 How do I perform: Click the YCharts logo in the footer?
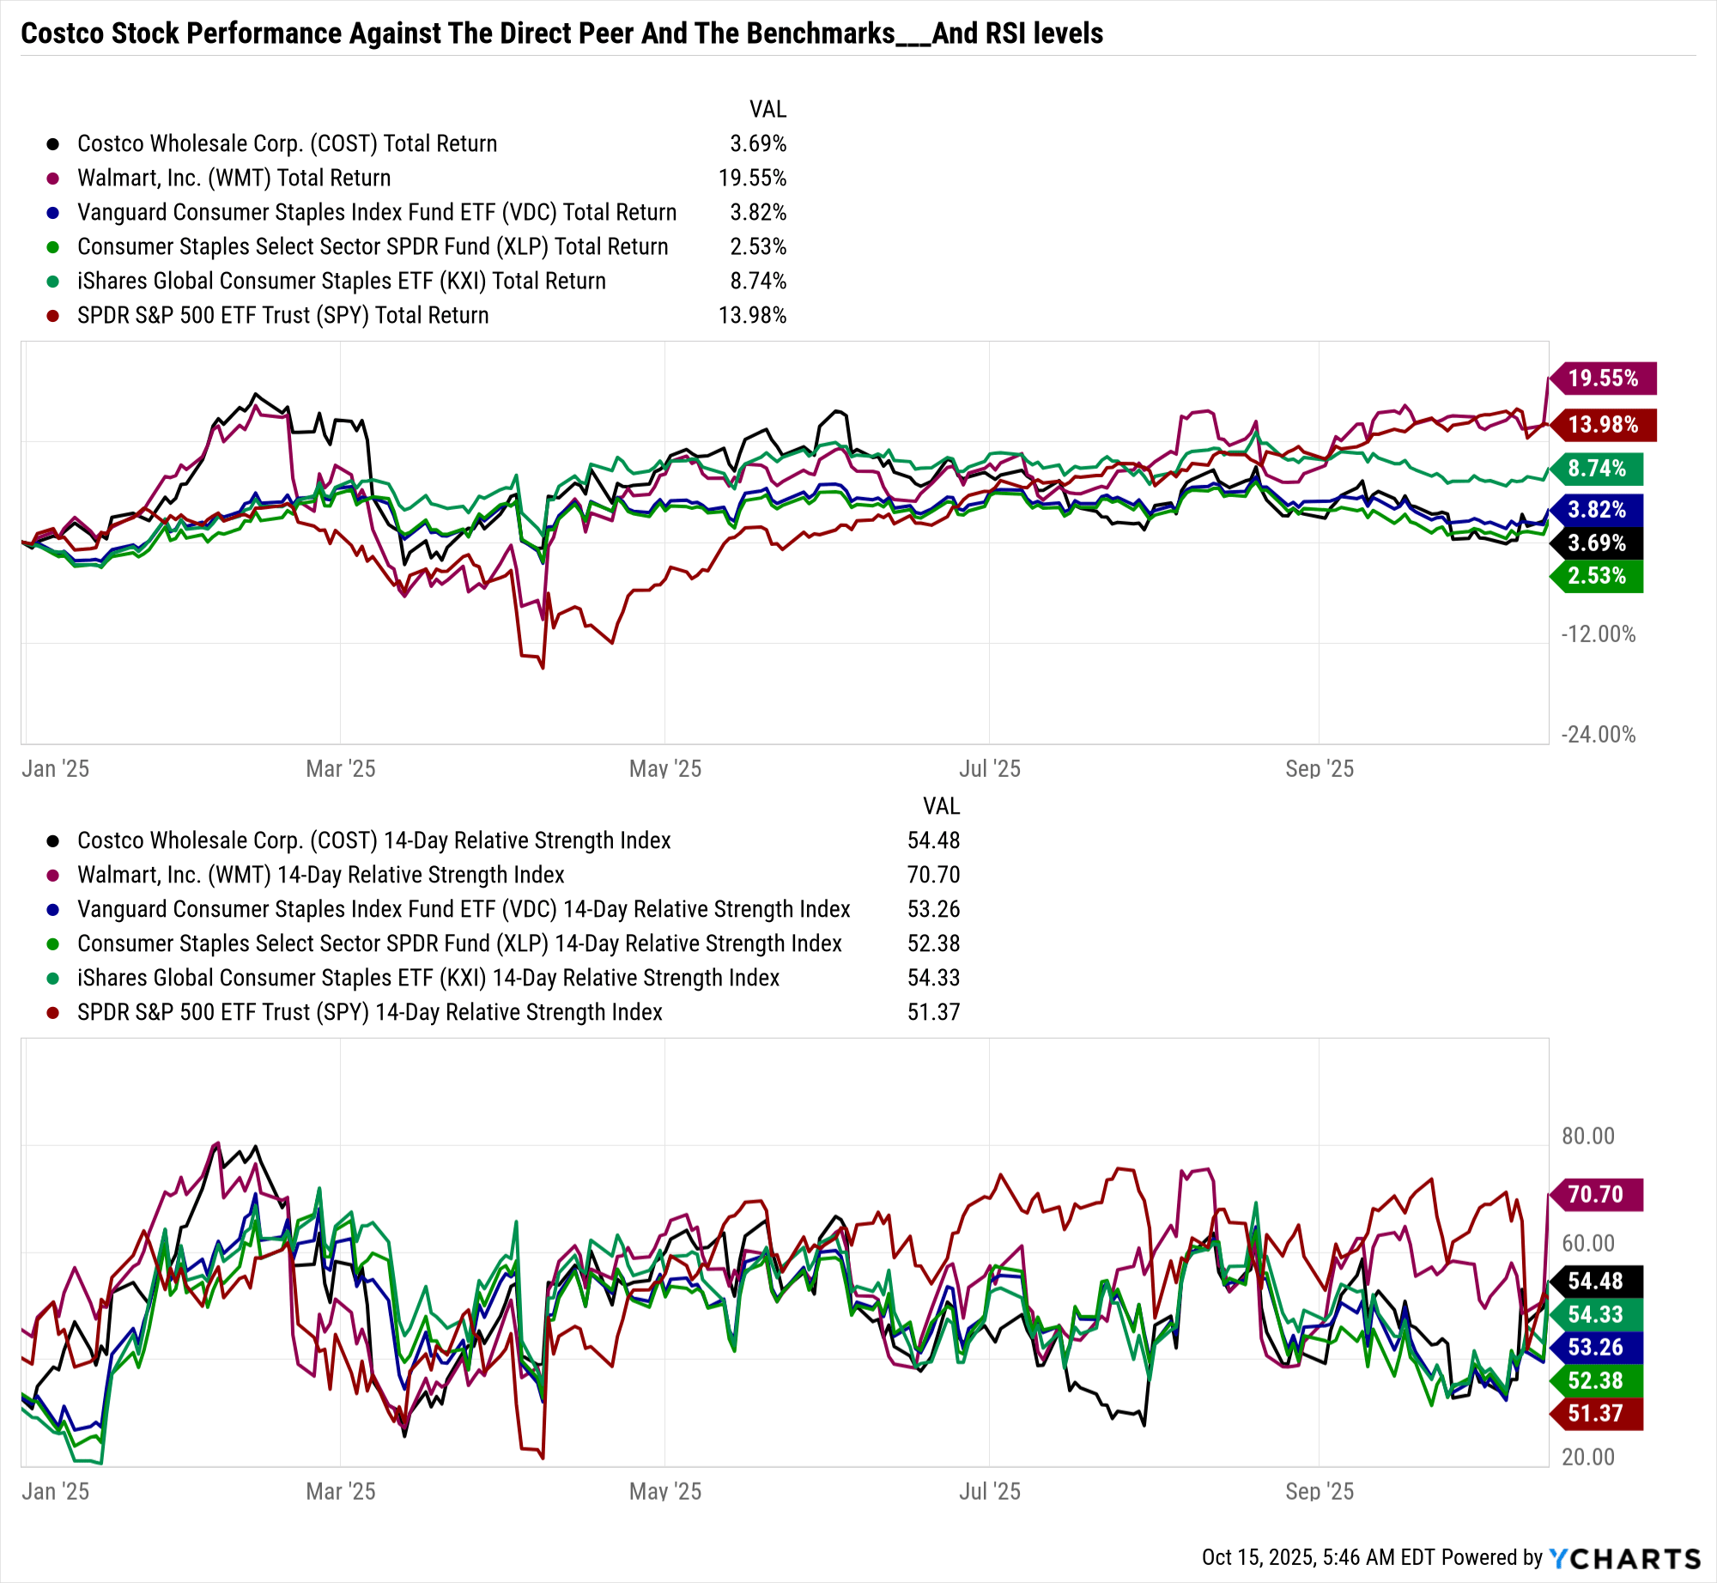[x=1624, y=1557]
